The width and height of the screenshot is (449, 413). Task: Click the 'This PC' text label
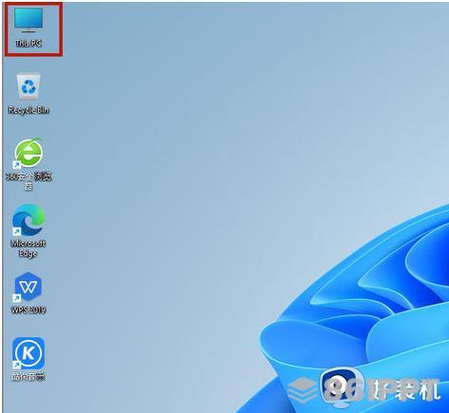tap(28, 44)
